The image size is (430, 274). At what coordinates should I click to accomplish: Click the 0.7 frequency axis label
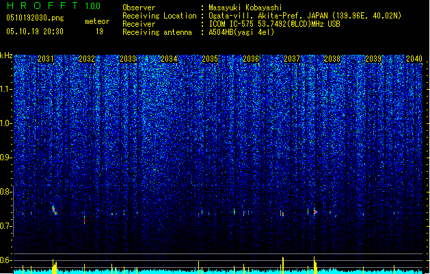pos(5,226)
